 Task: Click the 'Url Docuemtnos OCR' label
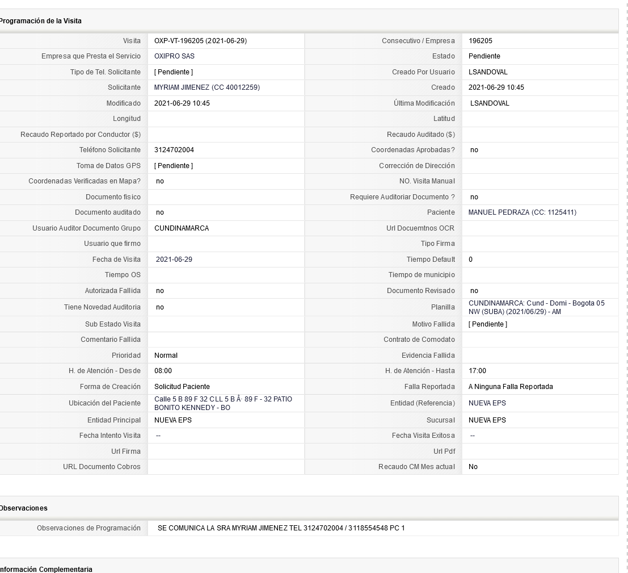point(420,228)
